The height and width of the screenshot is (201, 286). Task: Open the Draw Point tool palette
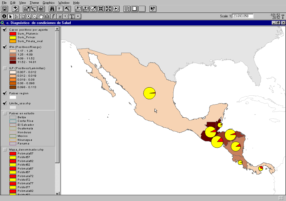78,16
